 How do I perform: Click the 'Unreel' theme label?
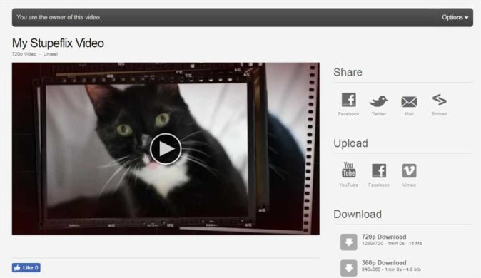[x=50, y=54]
